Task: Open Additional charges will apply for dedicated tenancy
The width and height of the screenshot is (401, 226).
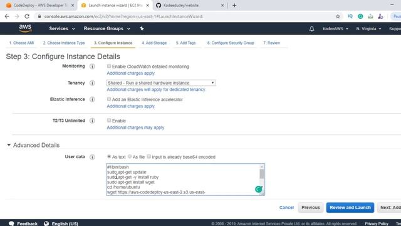Action: tap(156, 90)
